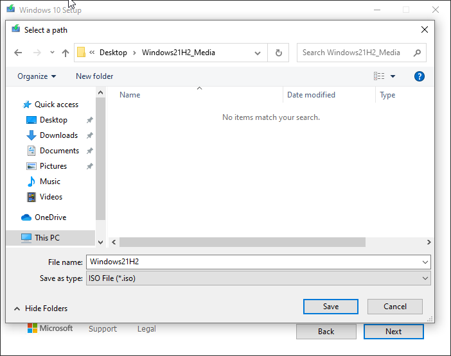Click the Select a path dialog icon
Image resolution: width=451 pixels, height=356 pixels.
click(x=16, y=29)
